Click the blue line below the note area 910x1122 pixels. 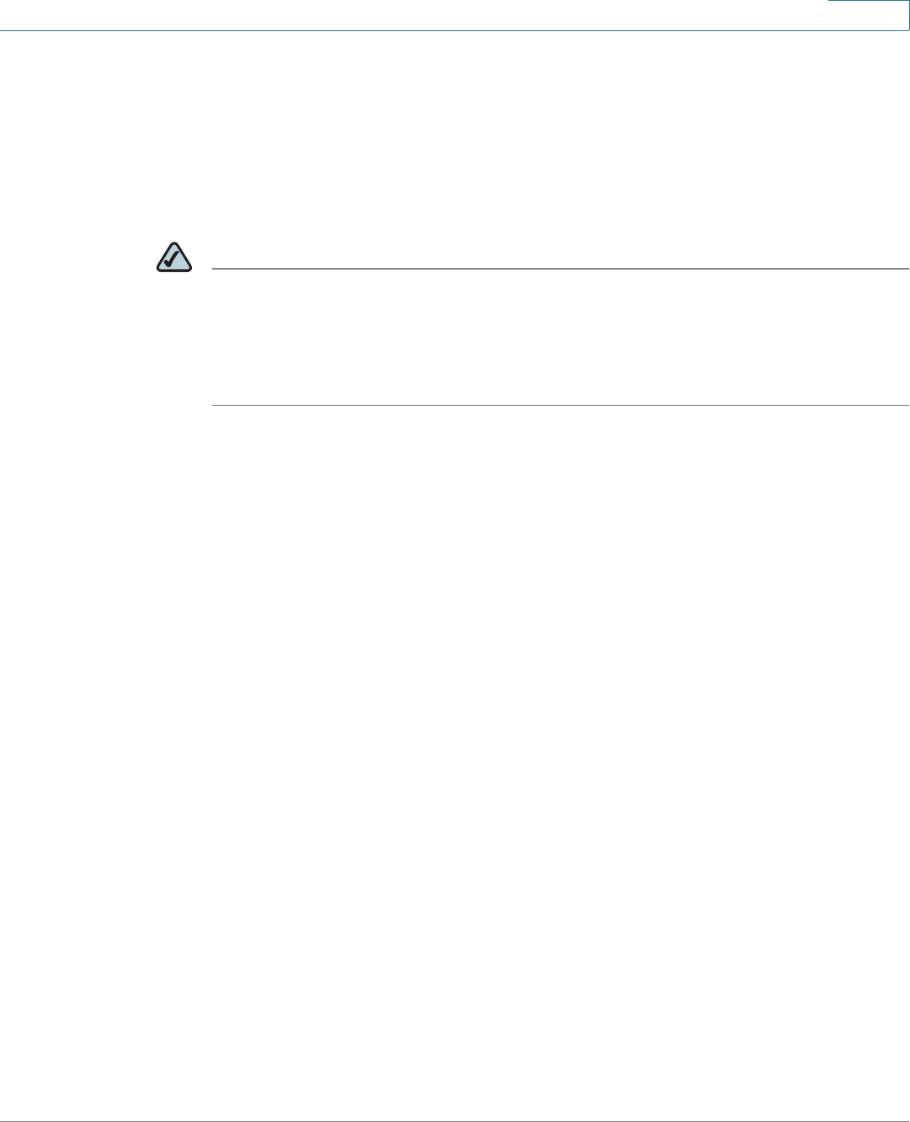[x=560, y=406]
